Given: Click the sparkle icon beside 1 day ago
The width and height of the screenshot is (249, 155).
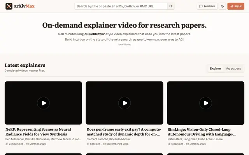Looking at the screenshot, I should point(88,144).
